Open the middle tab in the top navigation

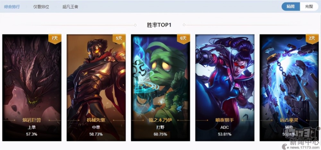[x=41, y=6]
